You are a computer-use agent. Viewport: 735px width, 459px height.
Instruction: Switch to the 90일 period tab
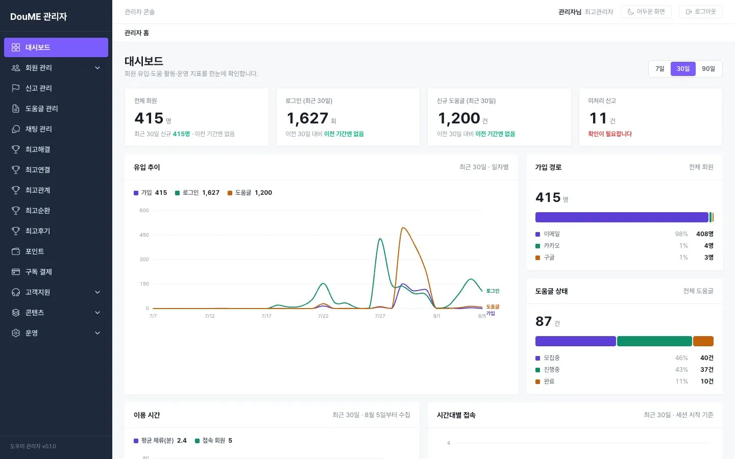(x=708, y=69)
